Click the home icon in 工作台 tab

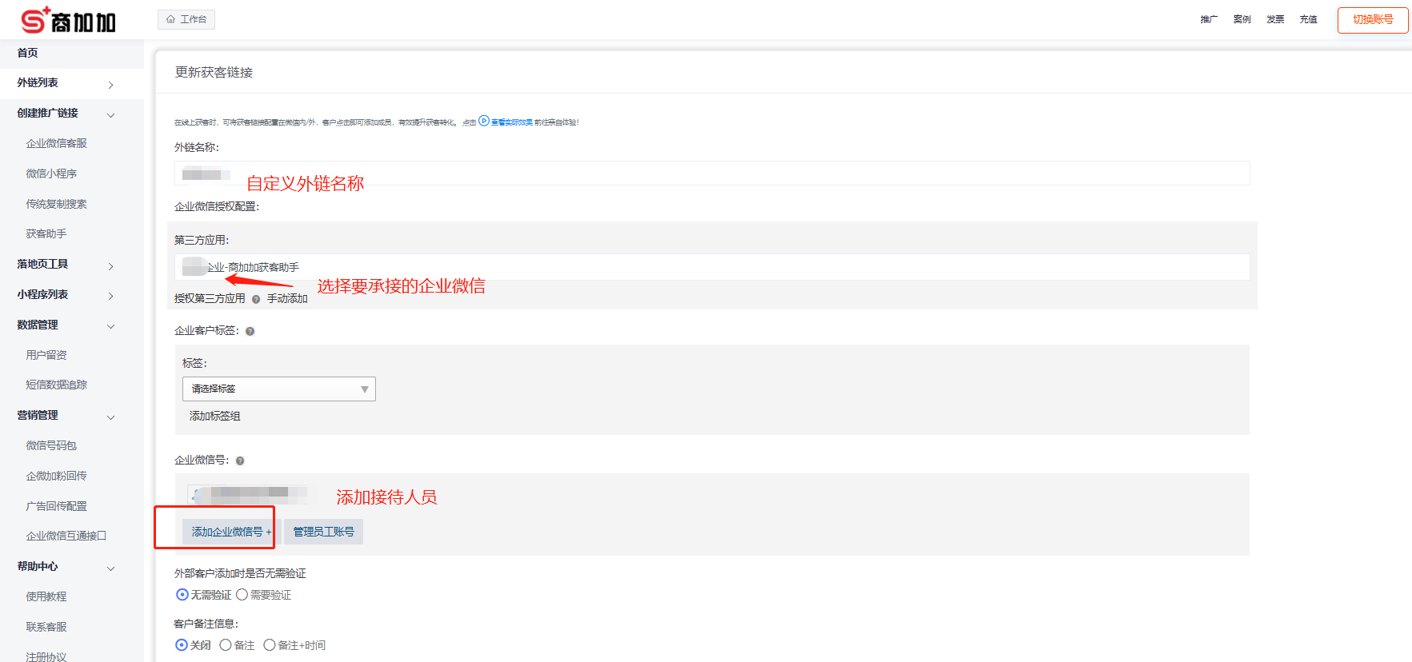click(170, 19)
